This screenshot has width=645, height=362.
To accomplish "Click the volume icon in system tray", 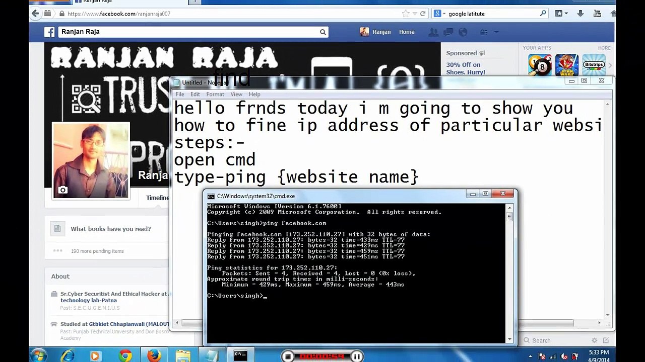I will (564, 356).
